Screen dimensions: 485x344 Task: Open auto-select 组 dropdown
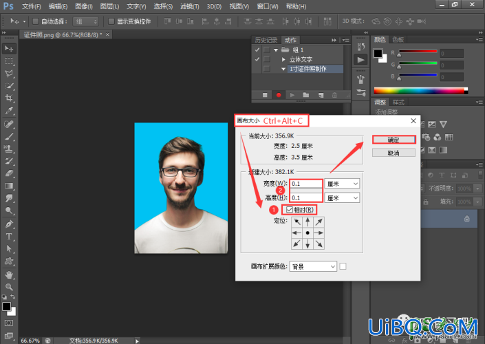(86, 21)
